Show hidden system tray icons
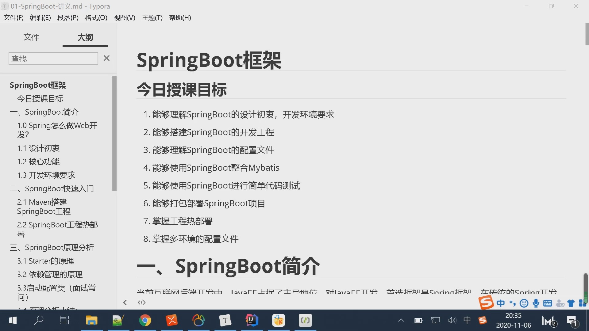 [401, 321]
